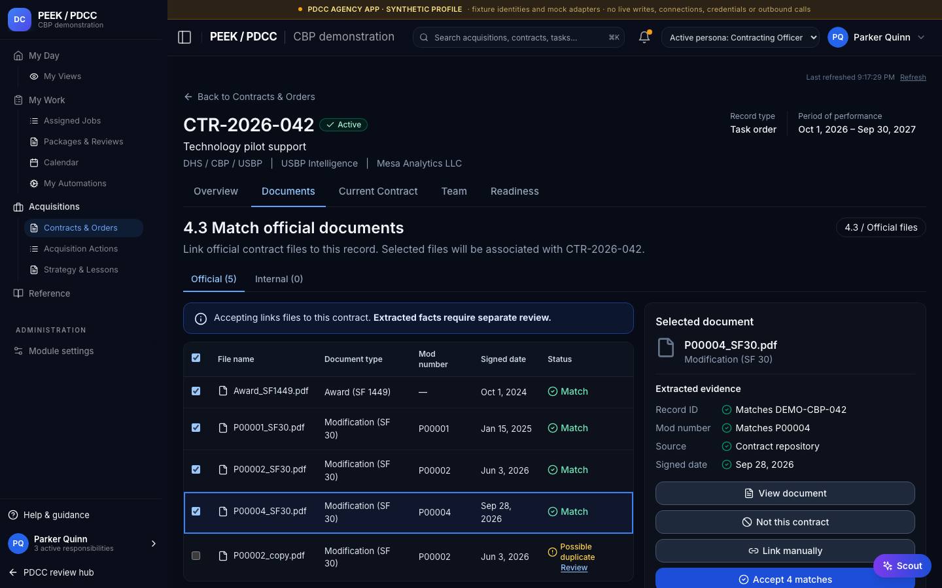Click the View document button
Image resolution: width=942 pixels, height=588 pixels.
click(785, 493)
